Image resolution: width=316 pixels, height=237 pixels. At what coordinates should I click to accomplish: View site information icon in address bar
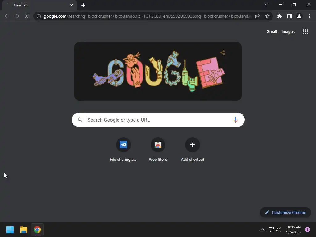point(39,16)
